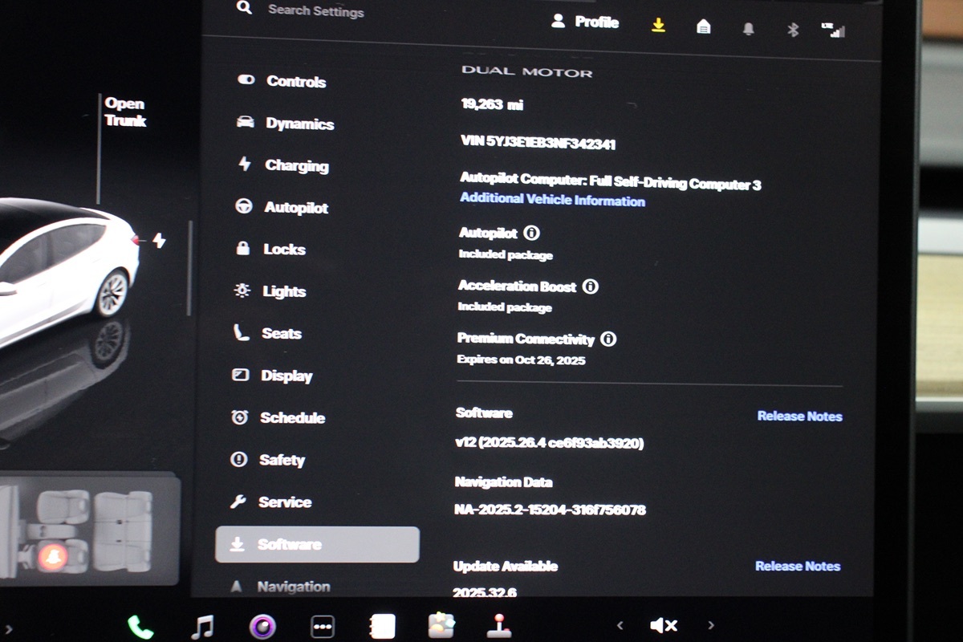
Task: Open the all apps launcher (three dots)
Action: coord(323,626)
